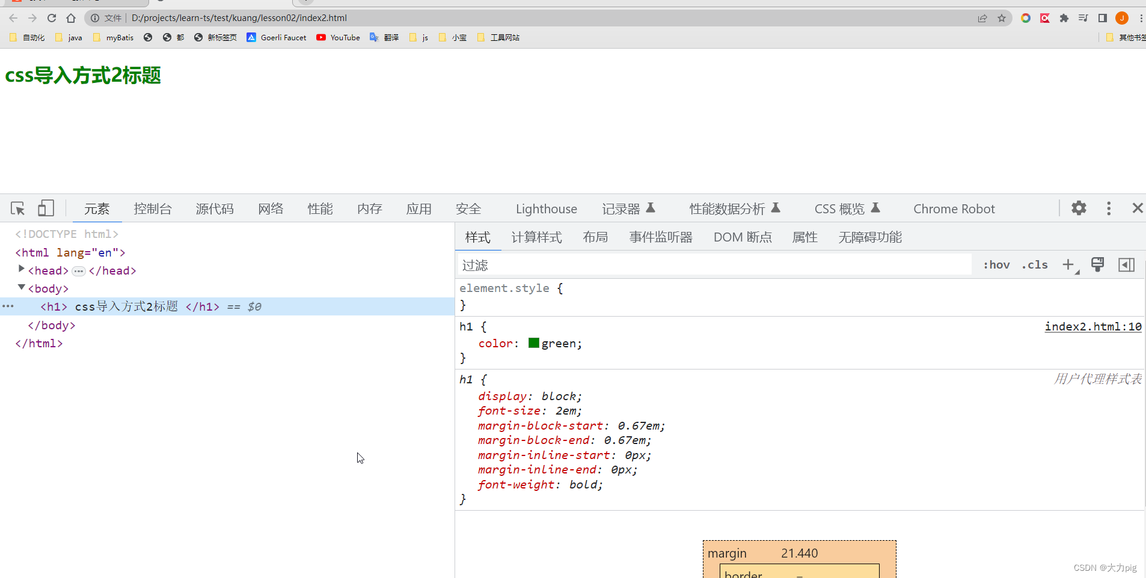Toggle the .cls element classes panel
This screenshot has width=1146, height=578.
[x=1034, y=265]
